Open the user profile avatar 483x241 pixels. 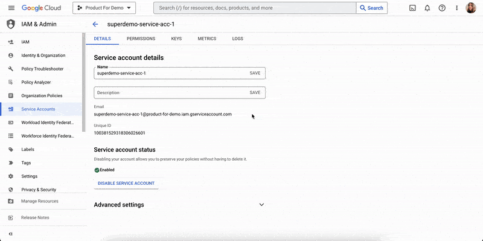point(471,8)
